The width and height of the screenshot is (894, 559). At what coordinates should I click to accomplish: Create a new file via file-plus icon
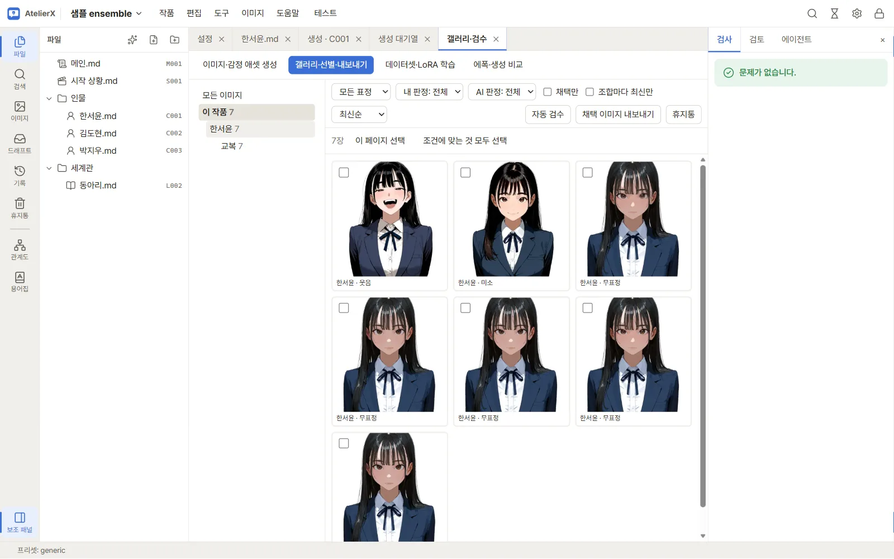coord(154,40)
